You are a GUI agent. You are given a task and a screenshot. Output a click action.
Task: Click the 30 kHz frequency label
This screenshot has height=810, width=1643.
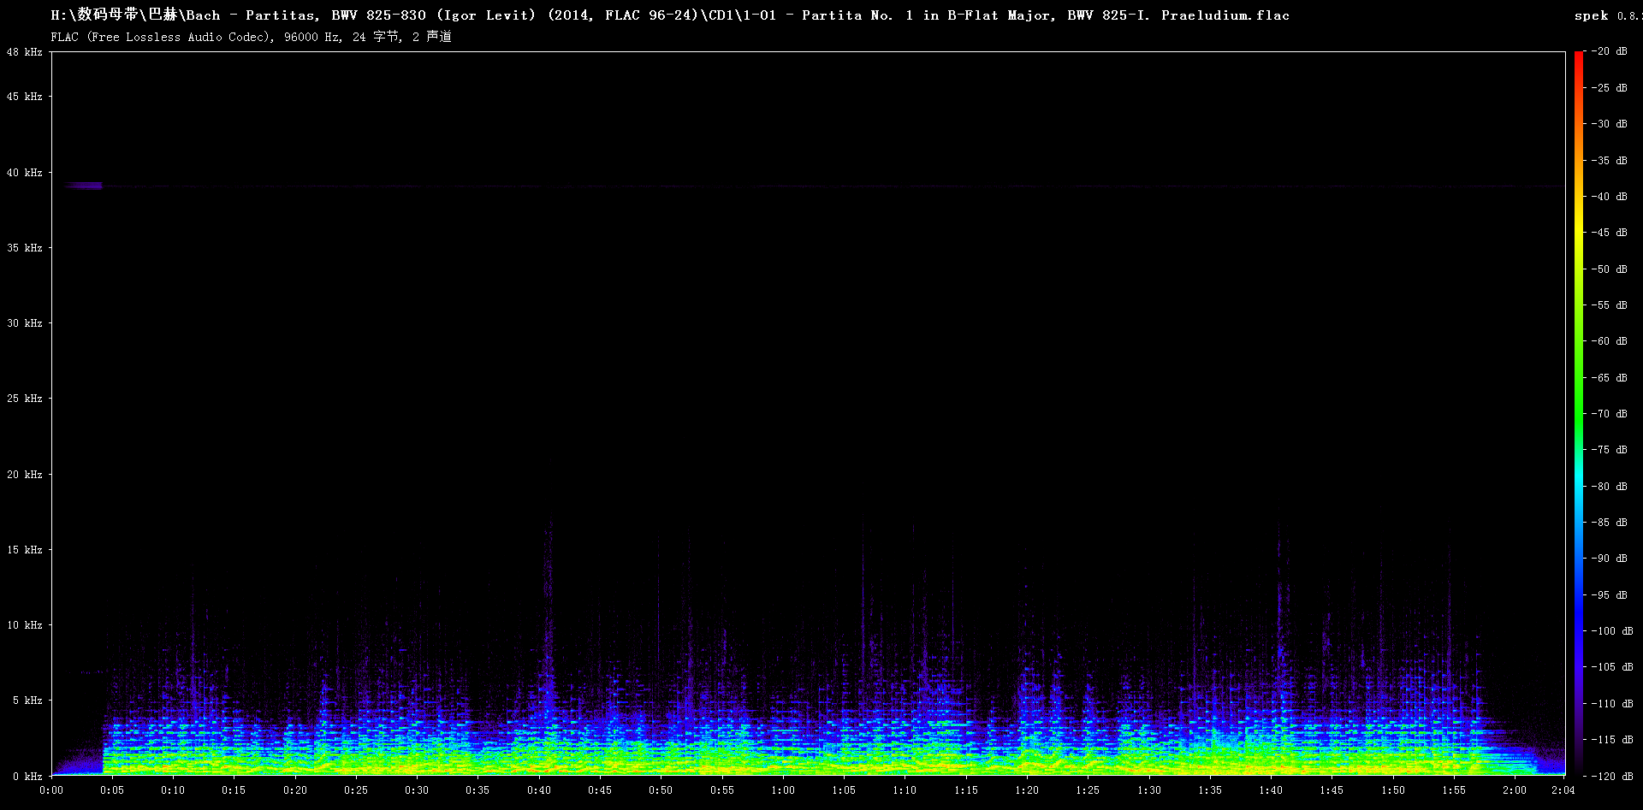25,323
